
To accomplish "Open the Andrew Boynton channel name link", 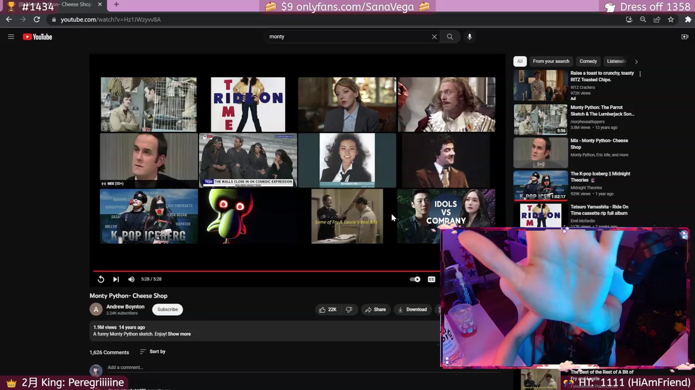I will point(125,307).
